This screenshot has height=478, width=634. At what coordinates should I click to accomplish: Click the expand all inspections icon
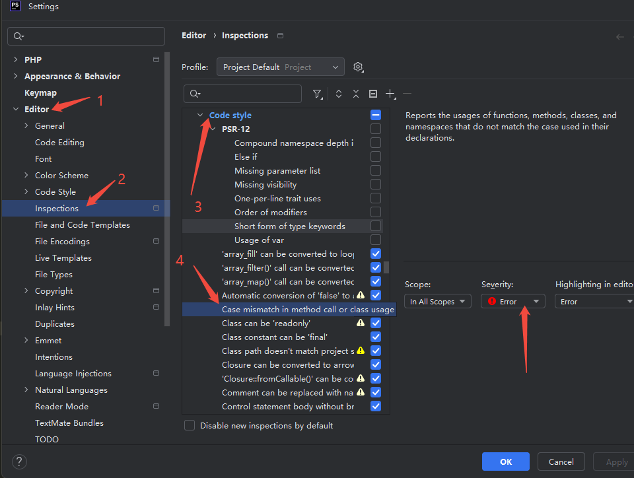pyautogui.click(x=339, y=94)
